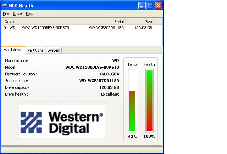Click the Health progress bar

[x=149, y=101]
